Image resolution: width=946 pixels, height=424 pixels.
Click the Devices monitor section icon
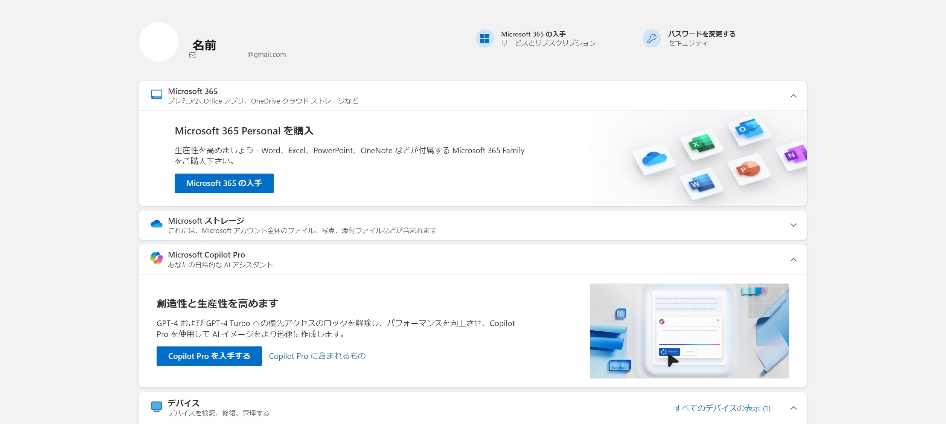tap(157, 407)
